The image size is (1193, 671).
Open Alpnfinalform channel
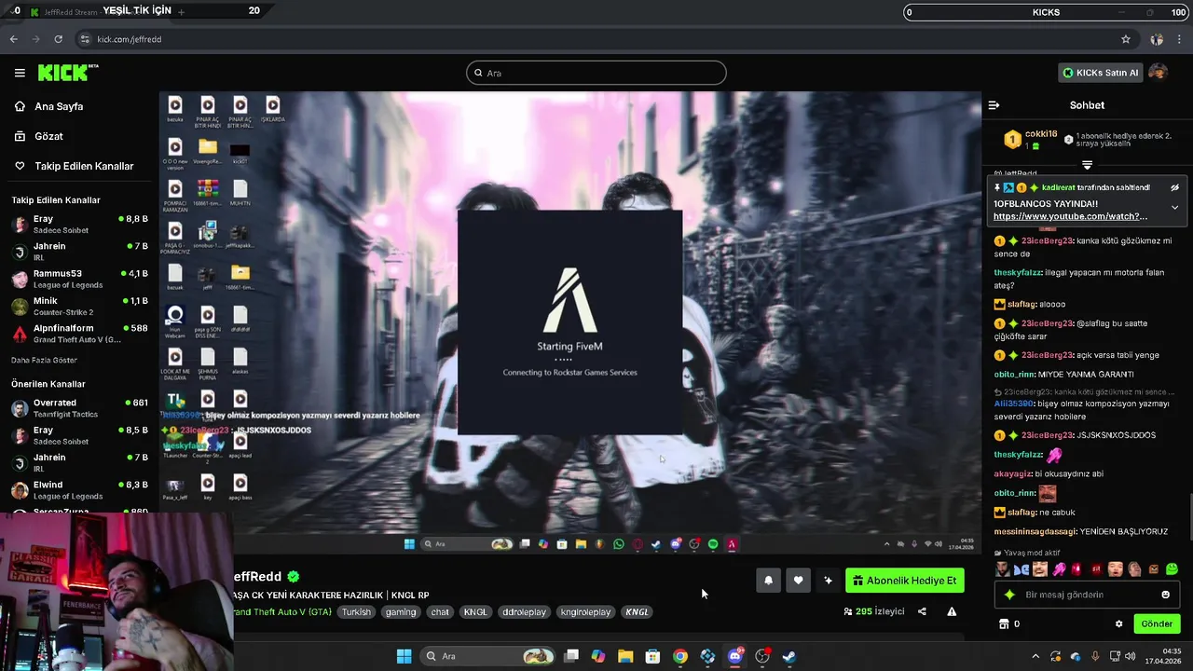pyautogui.click(x=79, y=334)
